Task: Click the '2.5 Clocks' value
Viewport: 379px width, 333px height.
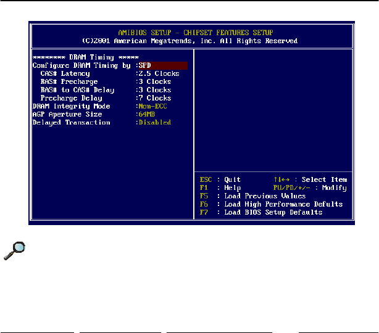Action: tap(159, 73)
